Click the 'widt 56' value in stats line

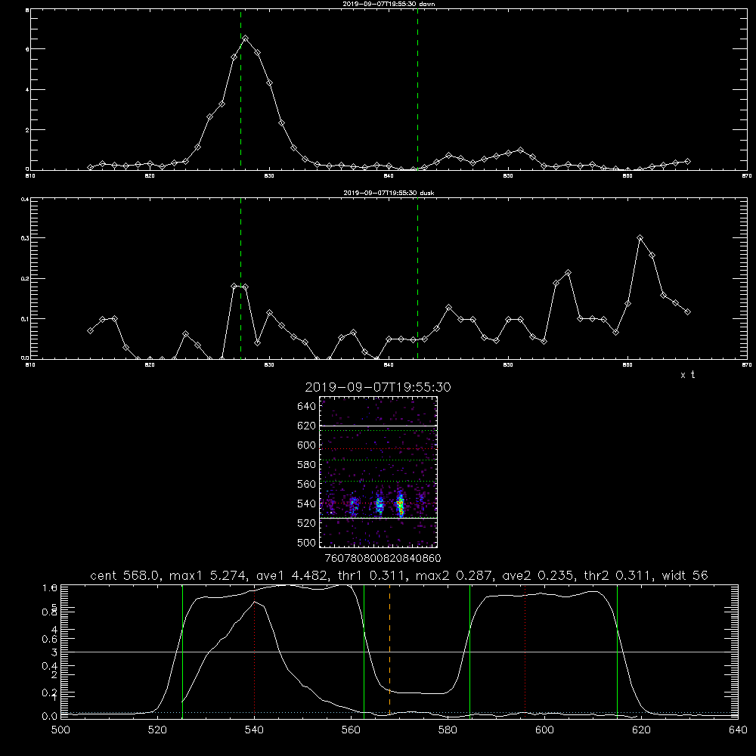click(x=685, y=575)
